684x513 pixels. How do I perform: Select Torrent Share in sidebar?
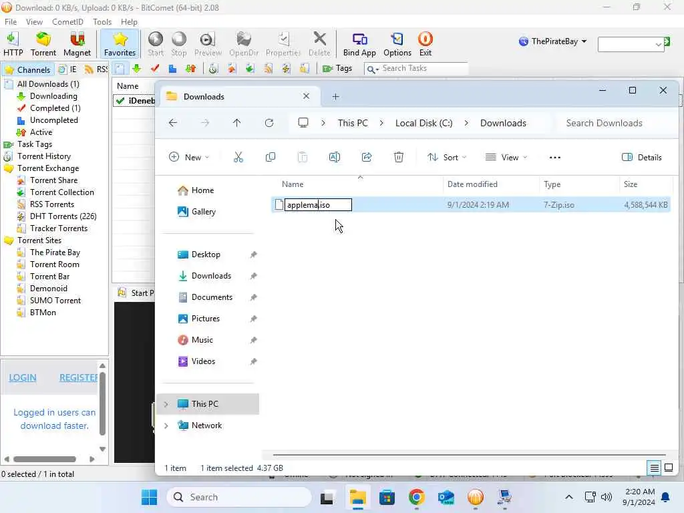pos(53,180)
